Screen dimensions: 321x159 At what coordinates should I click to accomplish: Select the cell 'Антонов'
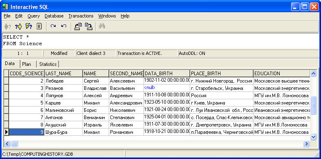[64, 118]
